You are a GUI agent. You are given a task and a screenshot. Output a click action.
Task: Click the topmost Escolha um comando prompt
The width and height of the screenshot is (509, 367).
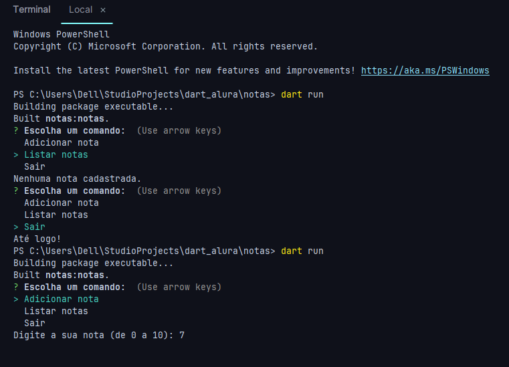coord(74,130)
